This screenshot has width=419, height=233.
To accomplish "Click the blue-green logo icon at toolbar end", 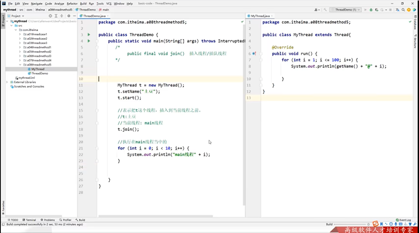I will [x=414, y=10].
